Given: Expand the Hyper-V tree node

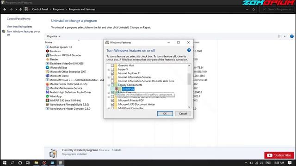Looking at the screenshot, I should point(109,70).
